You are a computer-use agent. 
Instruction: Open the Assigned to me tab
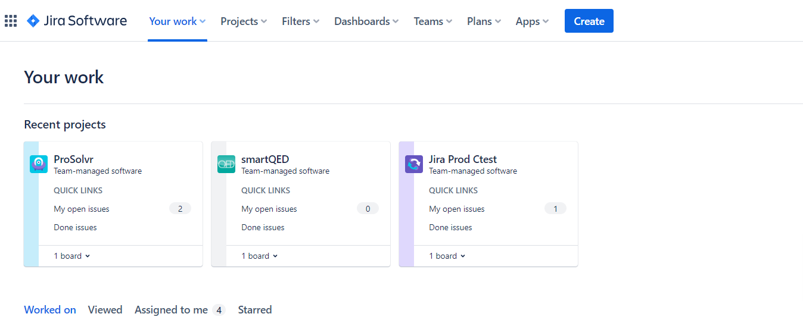tap(180, 310)
